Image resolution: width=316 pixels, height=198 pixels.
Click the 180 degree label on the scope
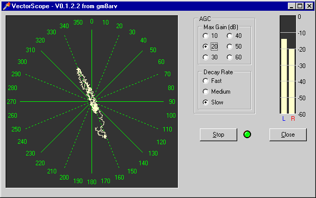pos(92,182)
